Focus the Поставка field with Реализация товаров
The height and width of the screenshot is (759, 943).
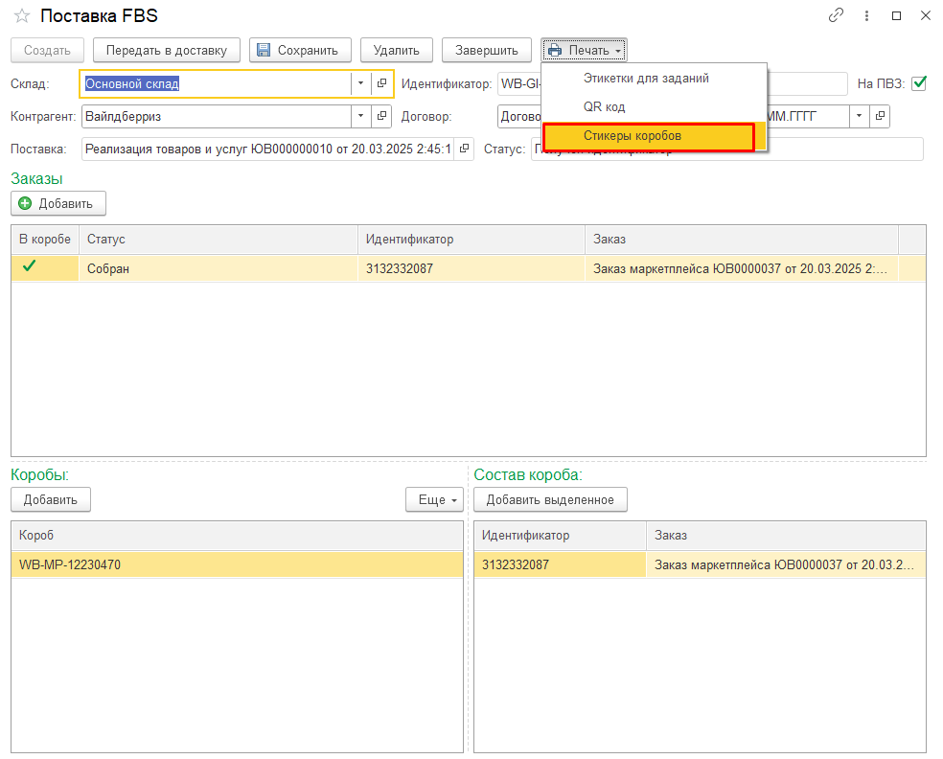tap(268, 149)
